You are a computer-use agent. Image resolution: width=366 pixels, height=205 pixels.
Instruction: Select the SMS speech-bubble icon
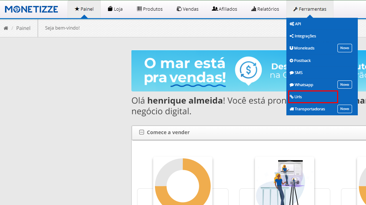pyautogui.click(x=292, y=72)
